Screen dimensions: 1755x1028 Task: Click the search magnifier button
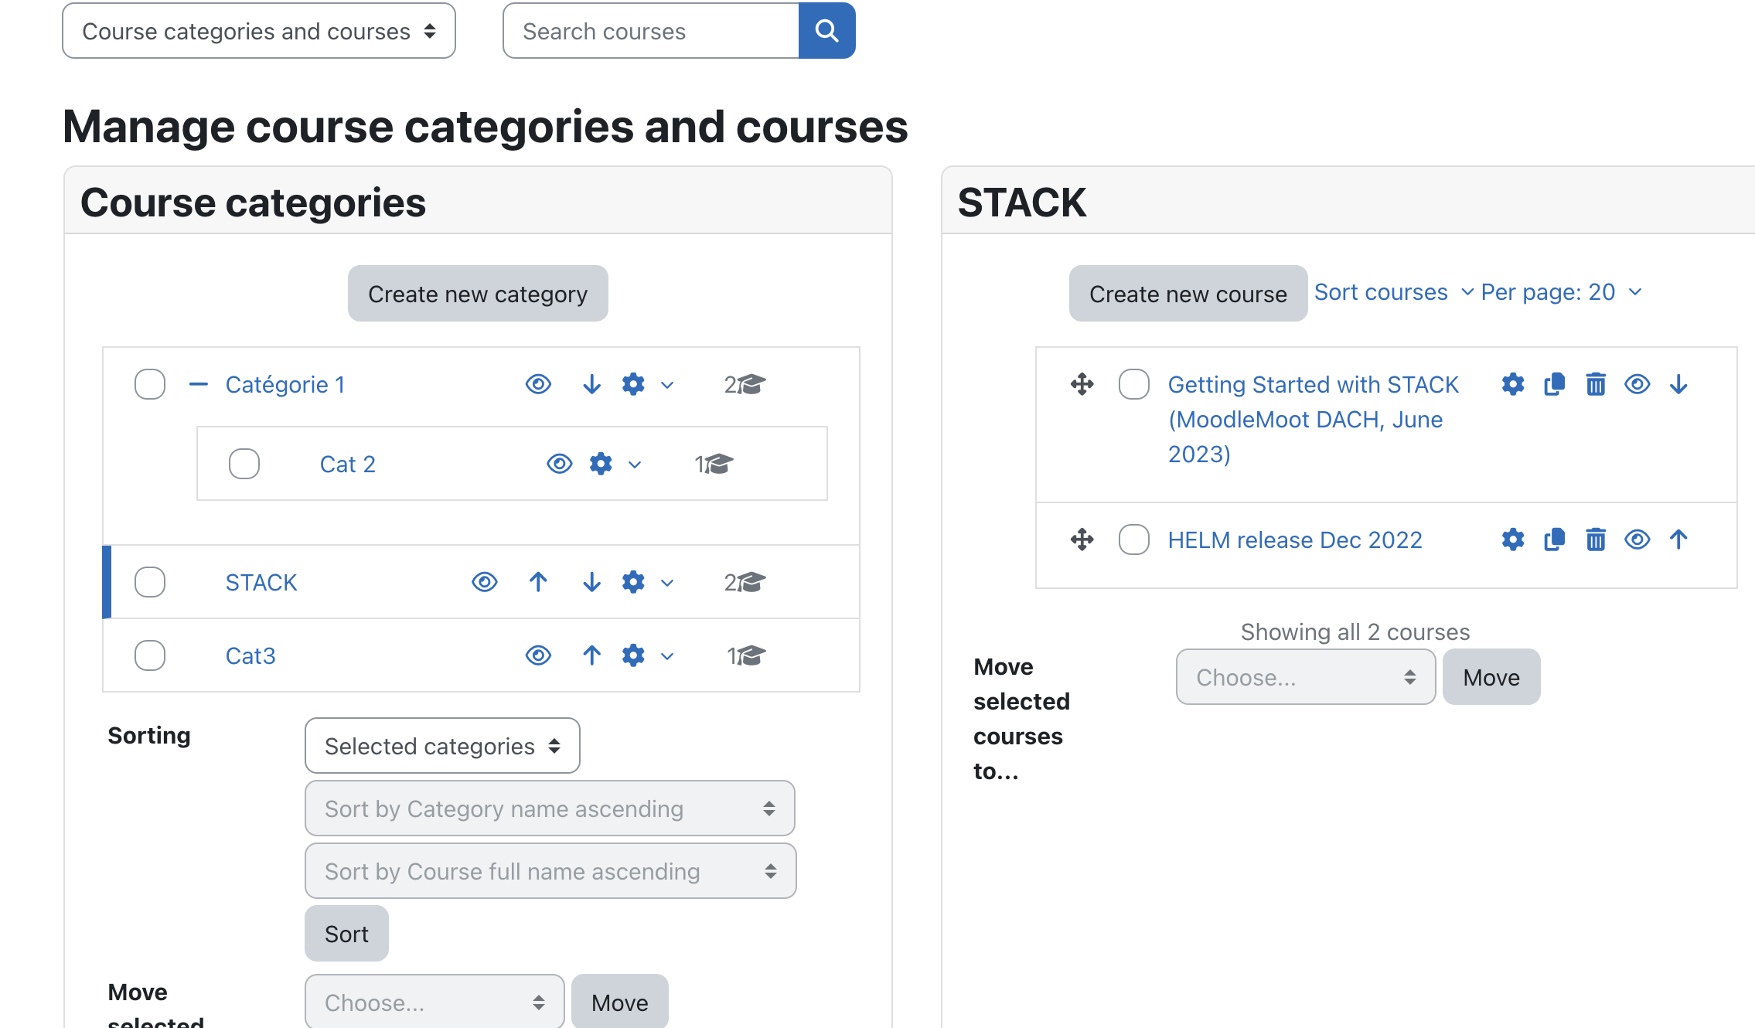point(826,31)
